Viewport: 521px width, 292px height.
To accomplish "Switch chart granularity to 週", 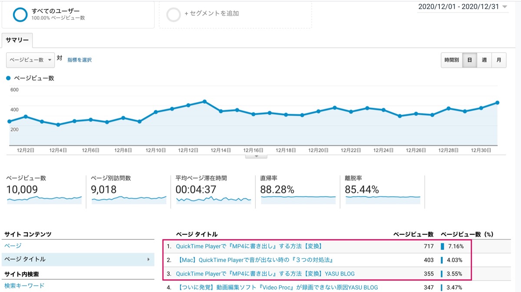I will click(x=484, y=60).
